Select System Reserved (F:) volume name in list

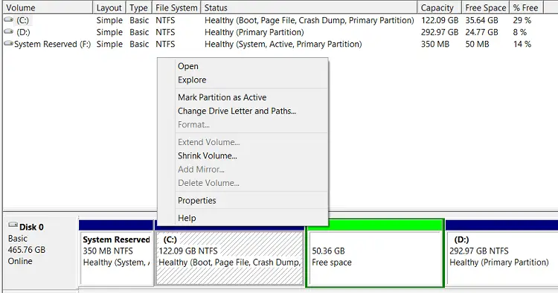tap(52, 44)
